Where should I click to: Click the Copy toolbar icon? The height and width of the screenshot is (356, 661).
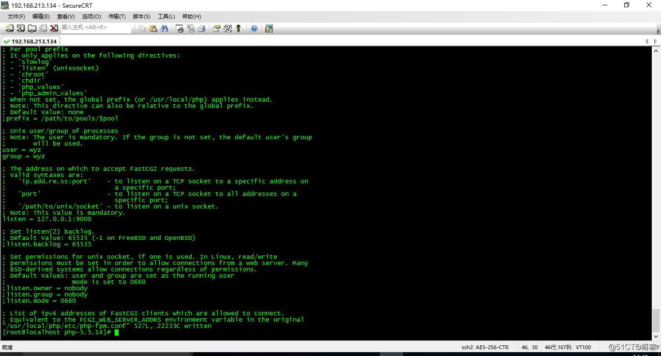click(142, 29)
